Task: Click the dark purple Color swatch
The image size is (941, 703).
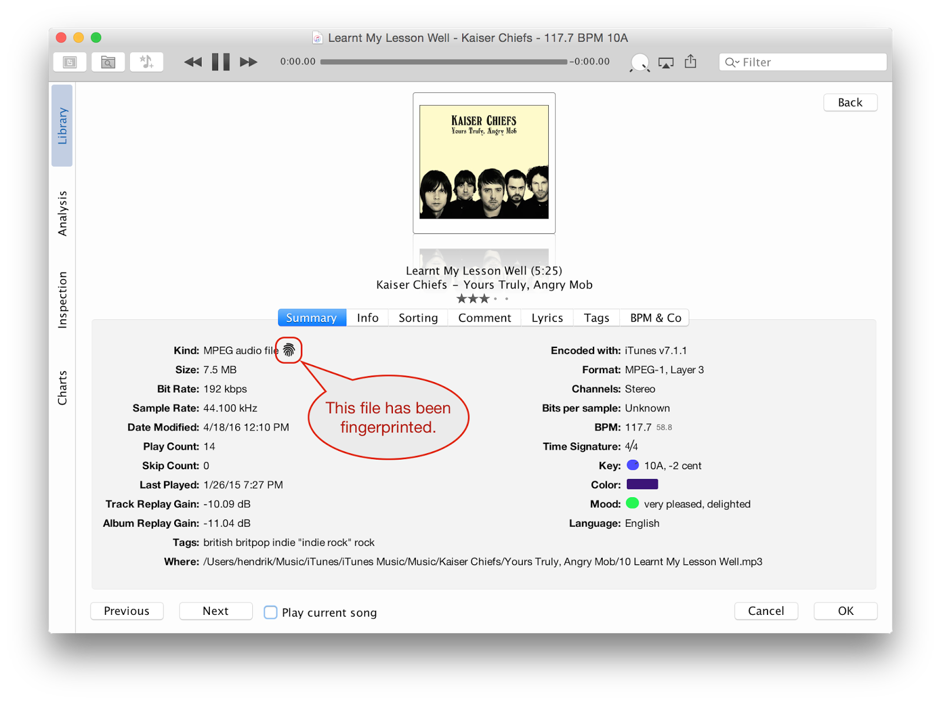Action: pos(642,484)
